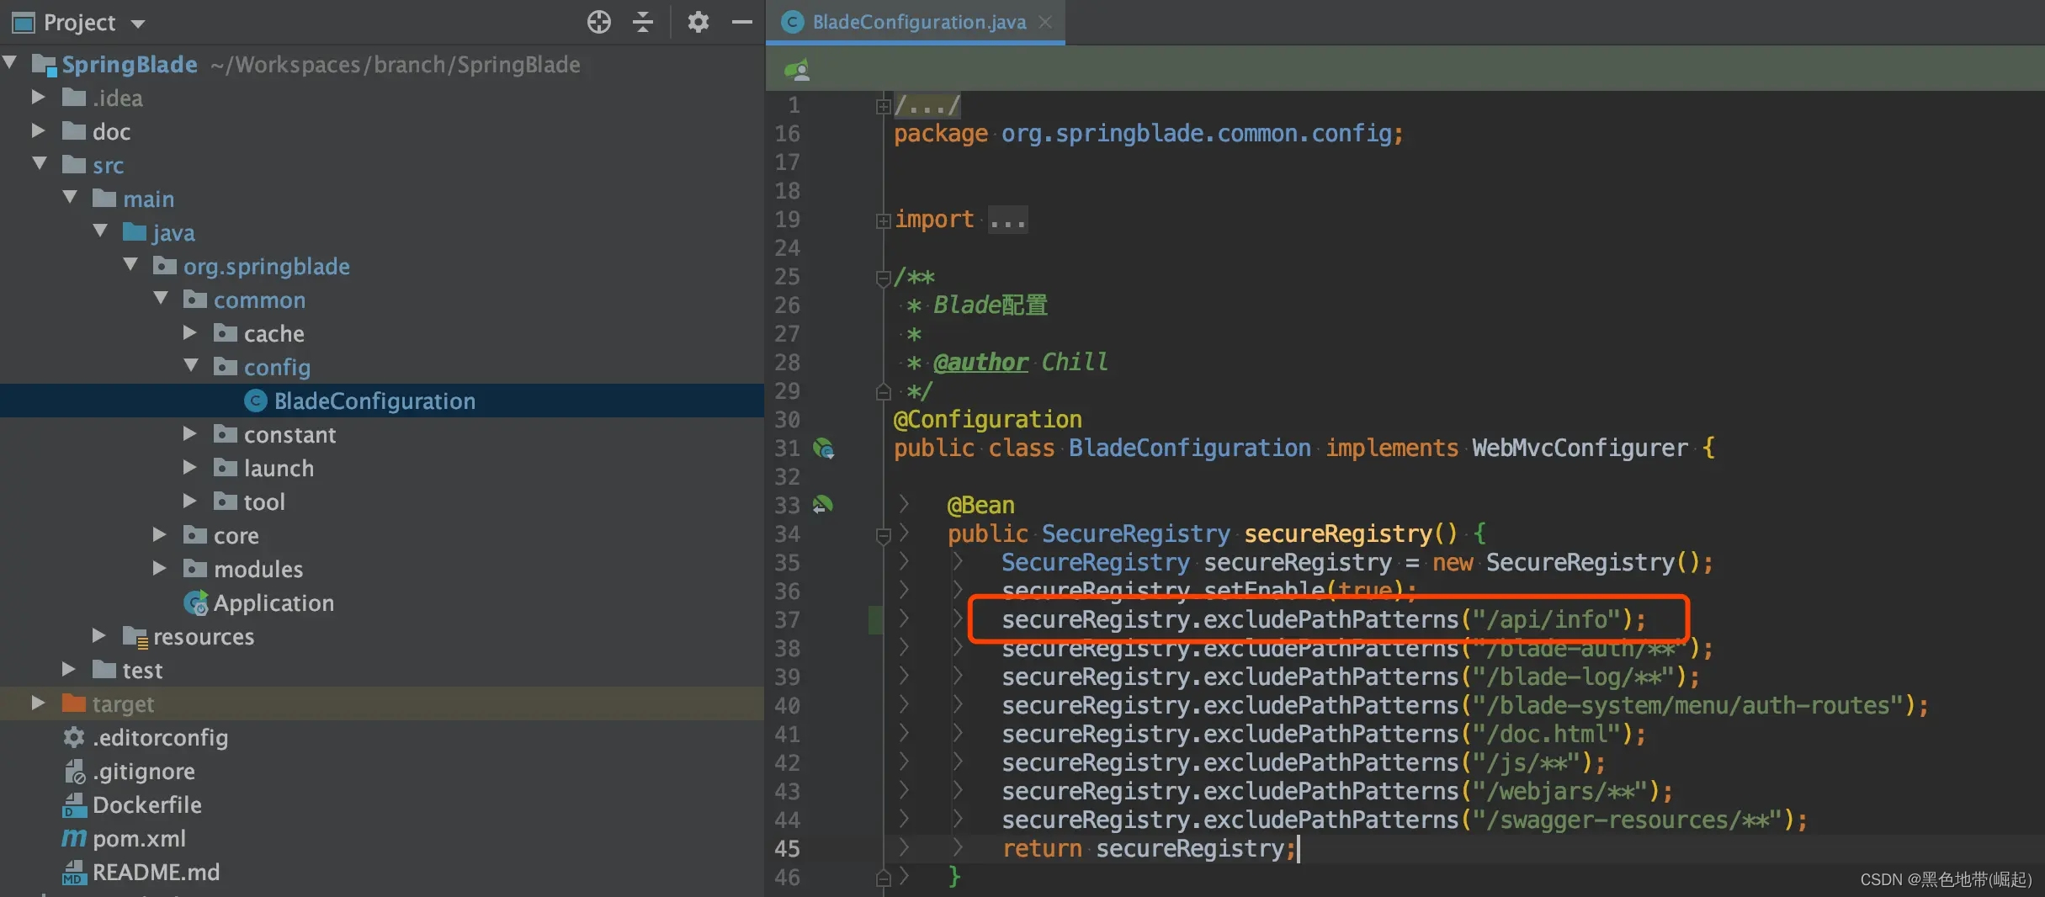Click the Docker whale icon beside Dockerfile

[74, 805]
